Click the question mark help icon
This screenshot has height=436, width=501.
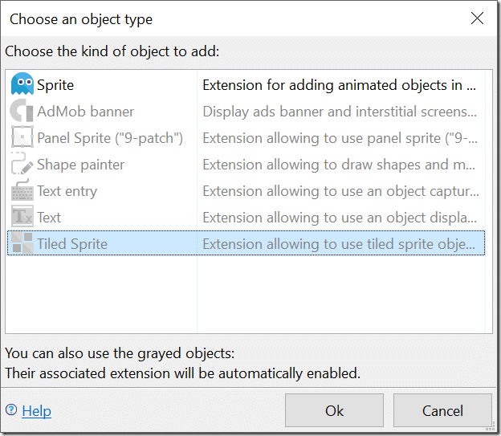[11, 410]
